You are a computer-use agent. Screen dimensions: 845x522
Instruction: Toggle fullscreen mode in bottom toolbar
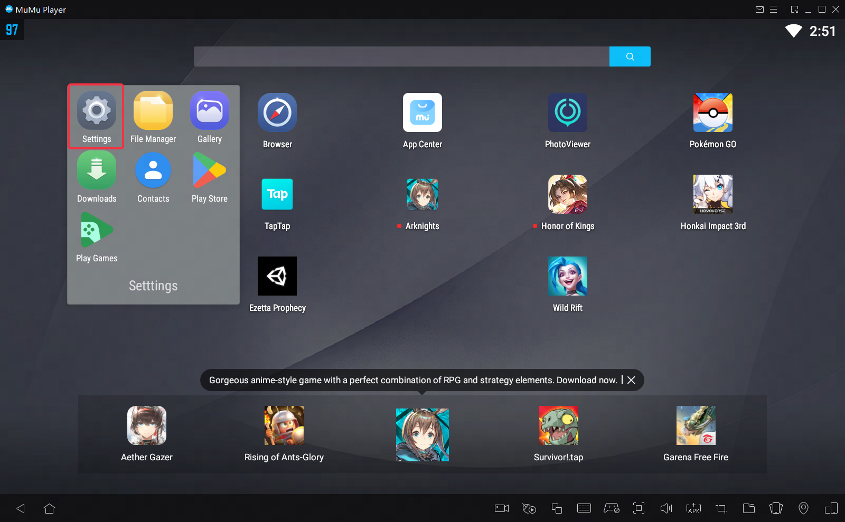point(639,508)
